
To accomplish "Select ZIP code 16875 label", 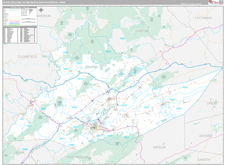I will point(146,107).
